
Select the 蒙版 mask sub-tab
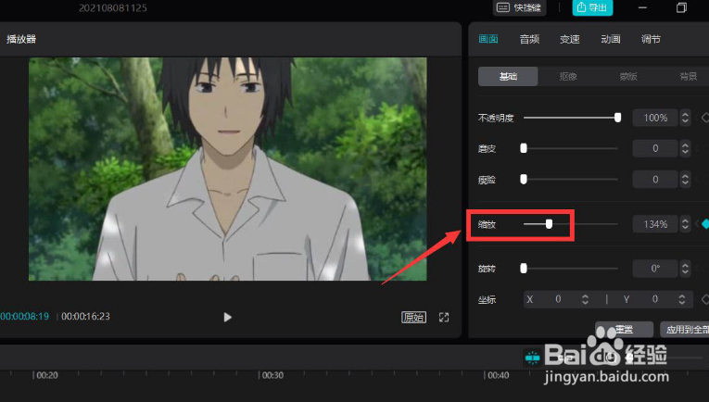click(628, 76)
